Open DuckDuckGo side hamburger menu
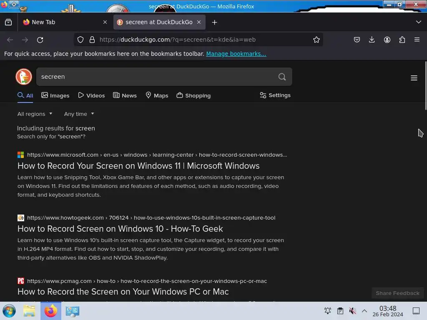Viewport: 427px width, 320px height. [414, 78]
